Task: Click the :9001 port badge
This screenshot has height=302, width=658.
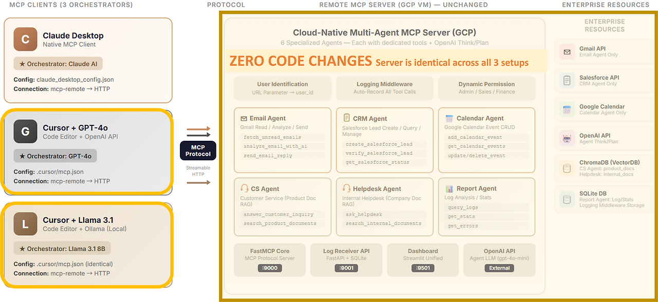Action: [346, 268]
